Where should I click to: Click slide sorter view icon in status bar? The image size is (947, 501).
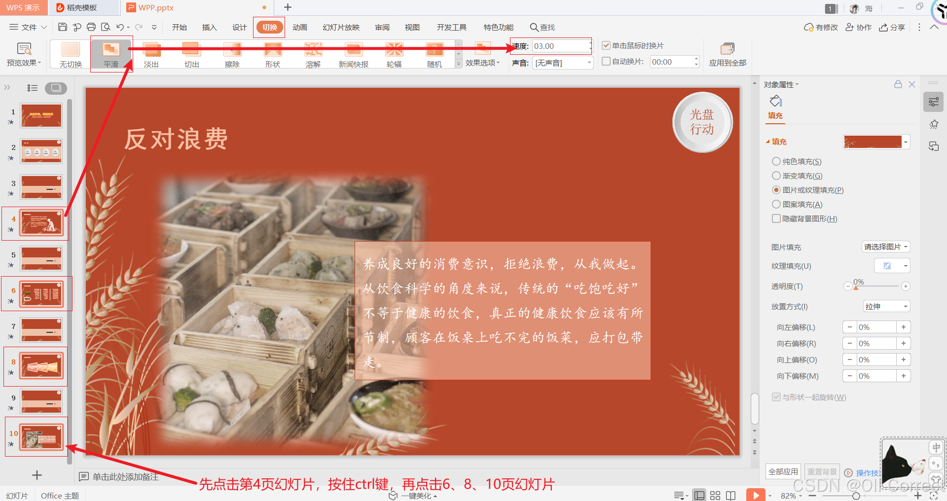[715, 495]
